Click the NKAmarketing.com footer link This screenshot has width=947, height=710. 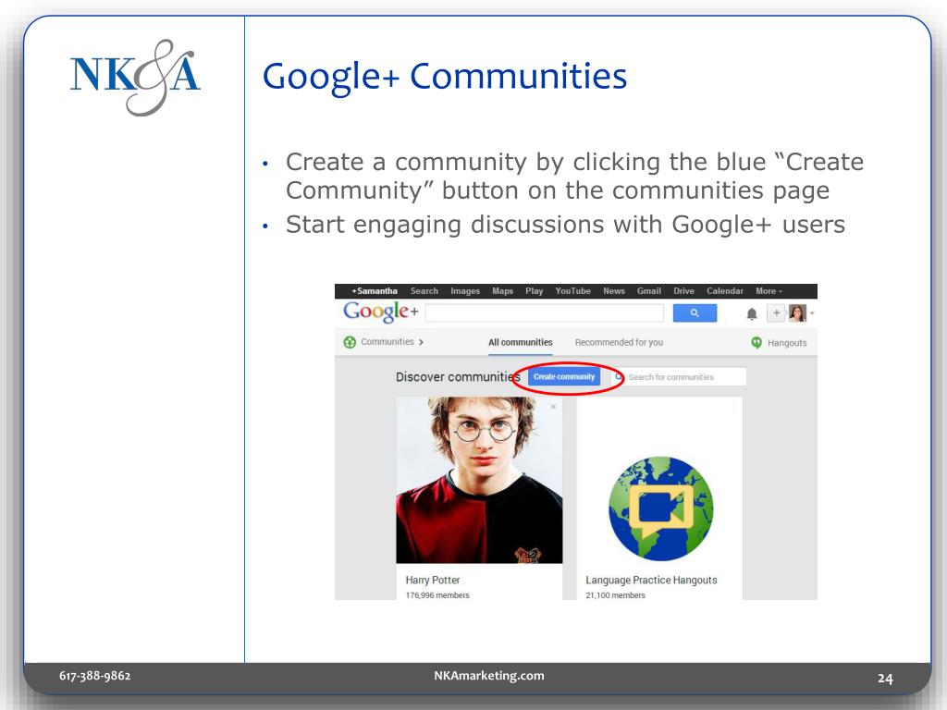pyautogui.click(x=488, y=676)
